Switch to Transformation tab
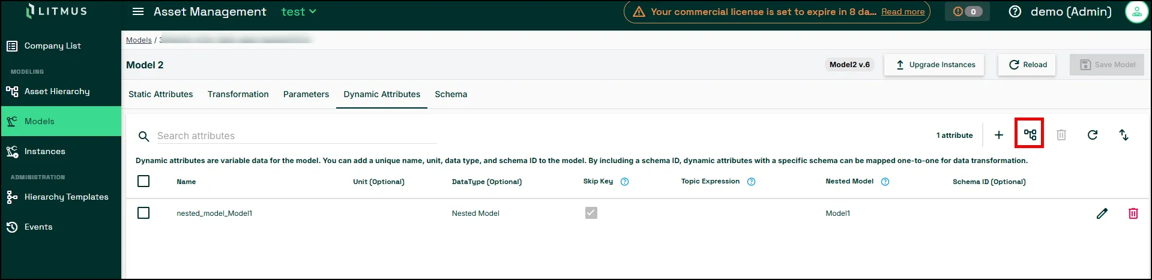Screen dimensions: 1152x280 [238, 94]
